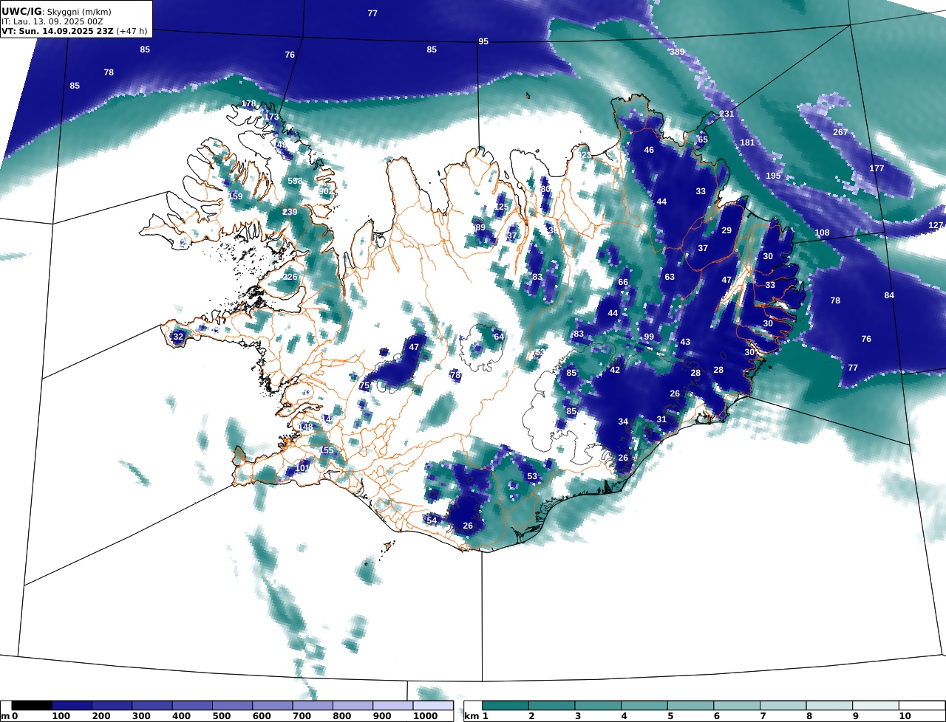Pick the pale legend swatch between 9 and 10 km
This screenshot has height=722, width=946.
tap(876, 706)
